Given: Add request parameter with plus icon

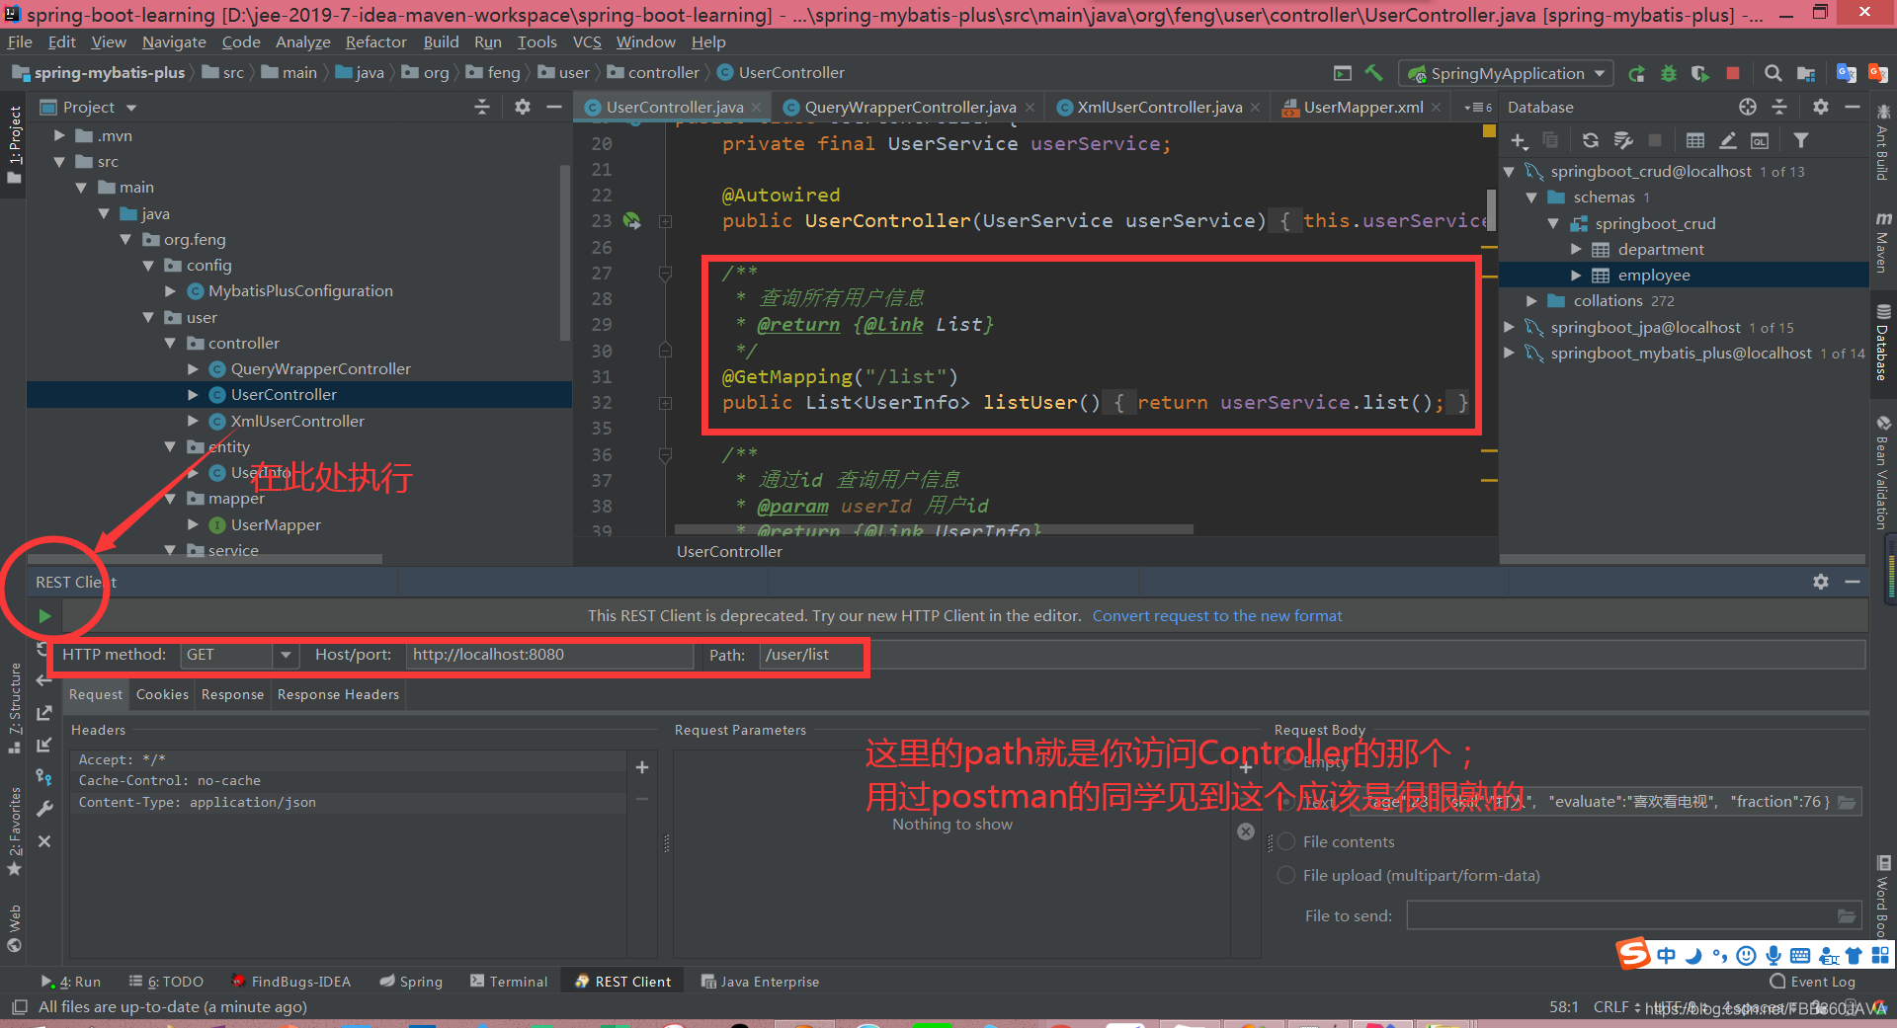Looking at the screenshot, I should pyautogui.click(x=1246, y=767).
